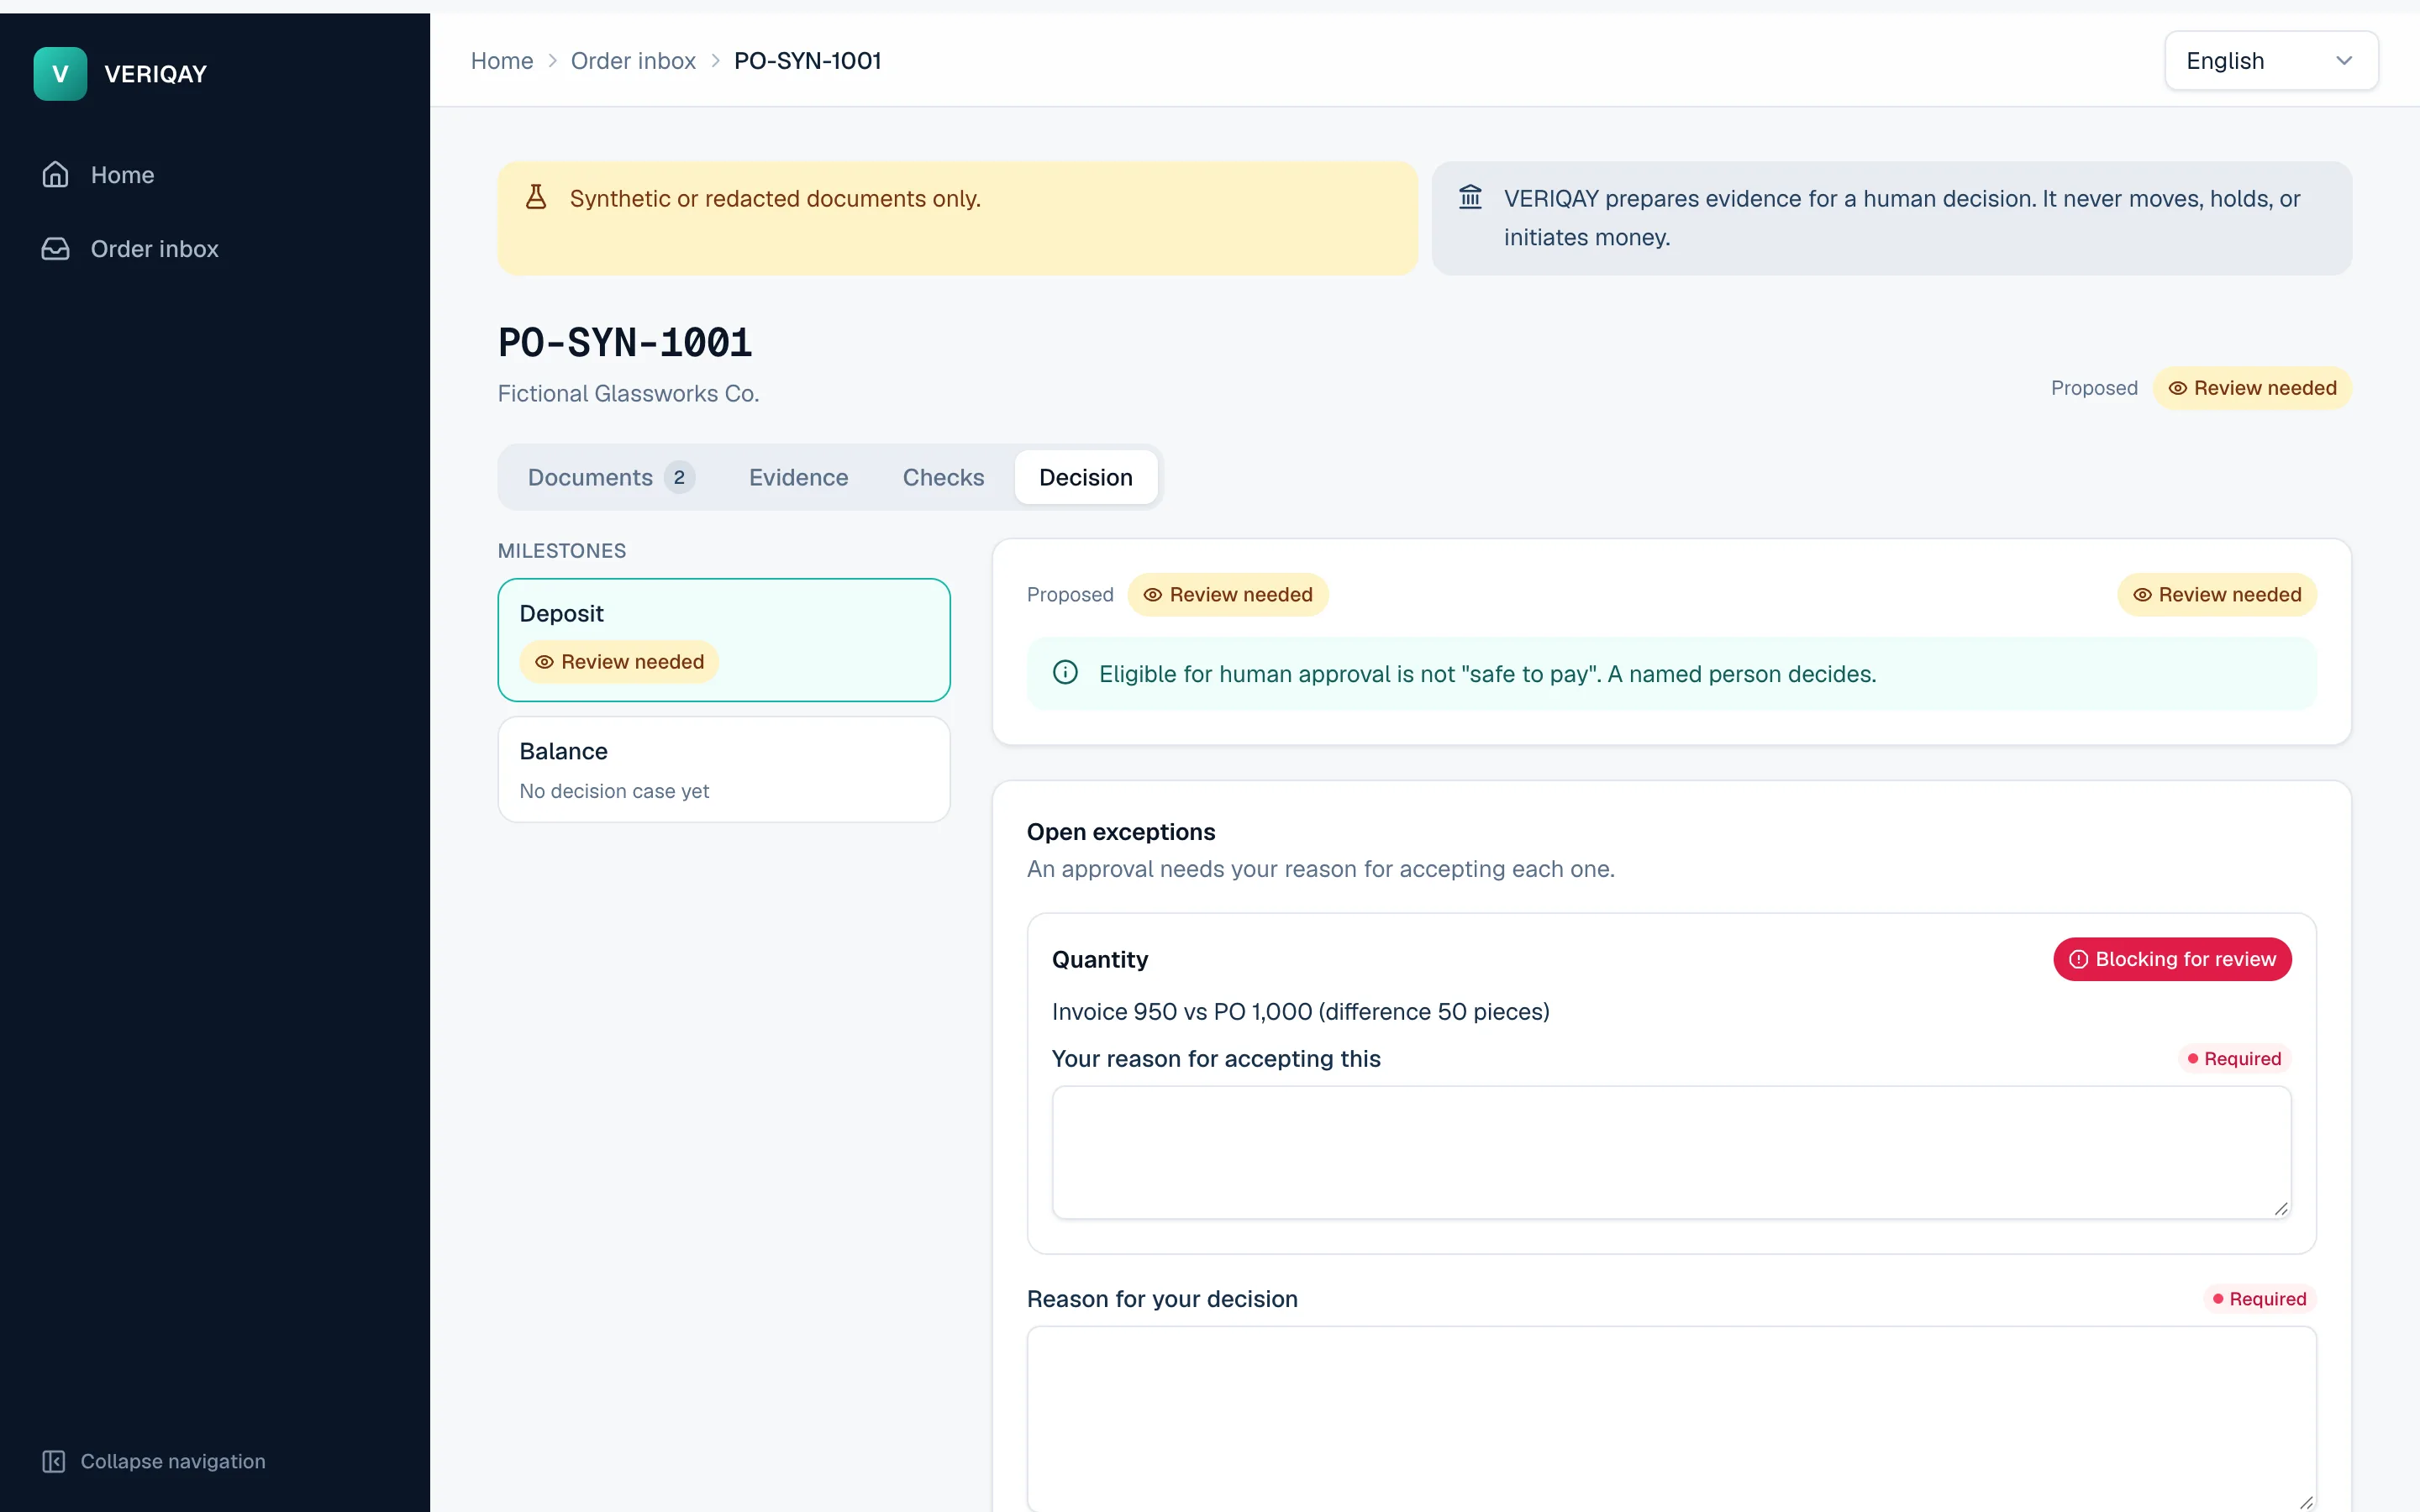Select the Deposit milestone card
Screen dimensions: 2420x1512
tap(724, 640)
